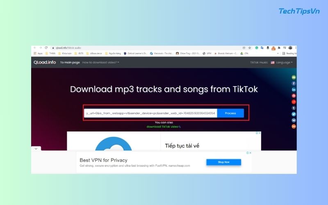Reload the qload.info page
This screenshot has width=328, height=205.
(x=46, y=48)
